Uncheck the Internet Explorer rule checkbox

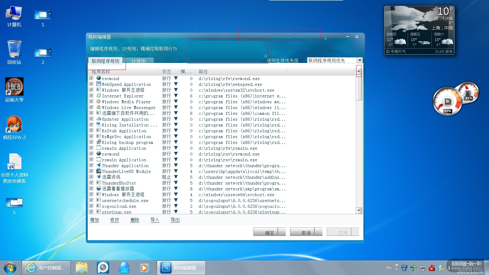91,96
